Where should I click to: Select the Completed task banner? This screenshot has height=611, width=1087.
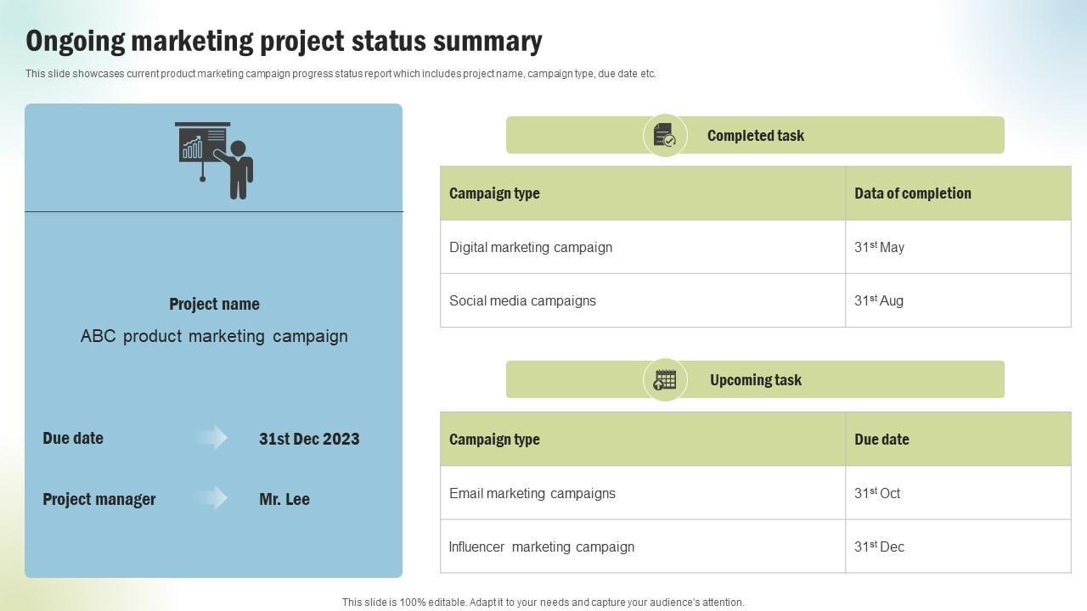coord(755,136)
